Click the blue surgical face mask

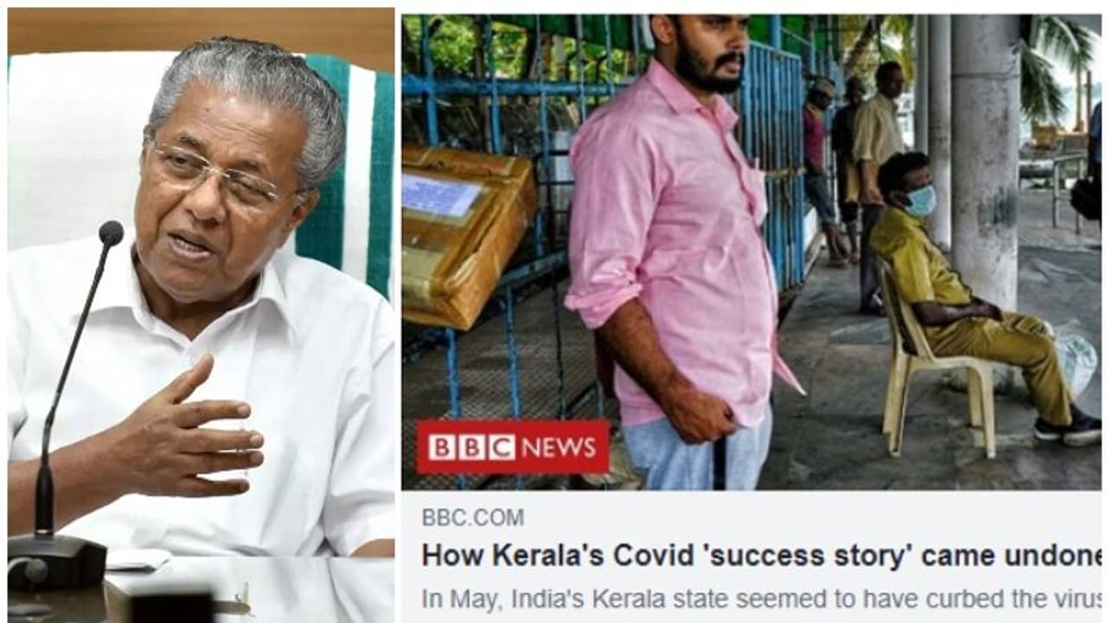coord(920,201)
